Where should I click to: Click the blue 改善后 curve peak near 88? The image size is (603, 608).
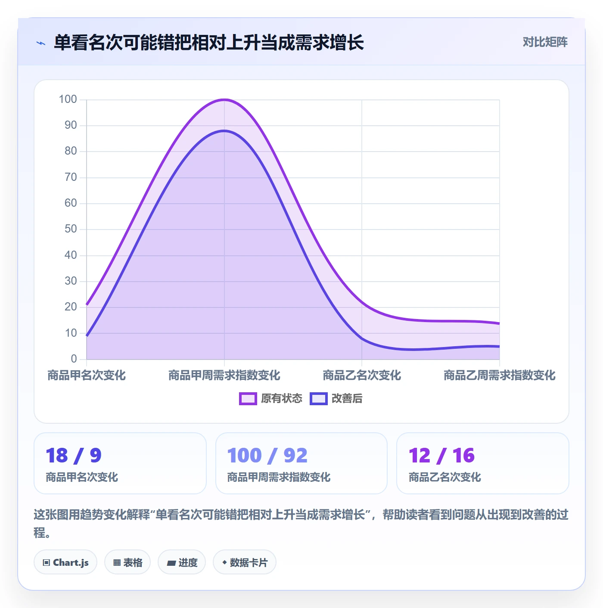coord(224,131)
